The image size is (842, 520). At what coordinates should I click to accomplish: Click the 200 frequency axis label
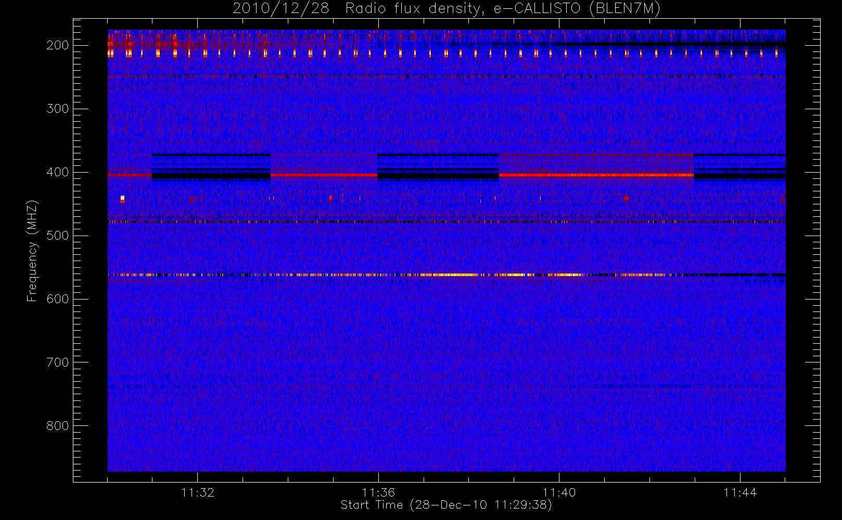pos(57,45)
